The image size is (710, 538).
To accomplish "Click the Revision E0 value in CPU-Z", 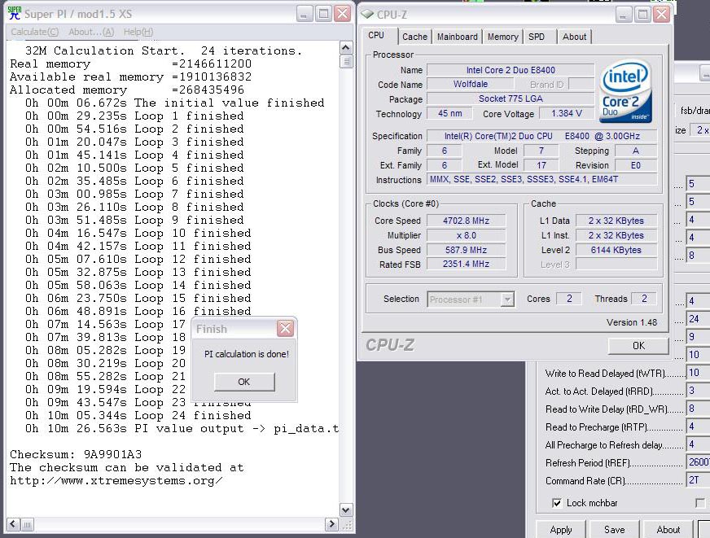I will click(x=636, y=165).
